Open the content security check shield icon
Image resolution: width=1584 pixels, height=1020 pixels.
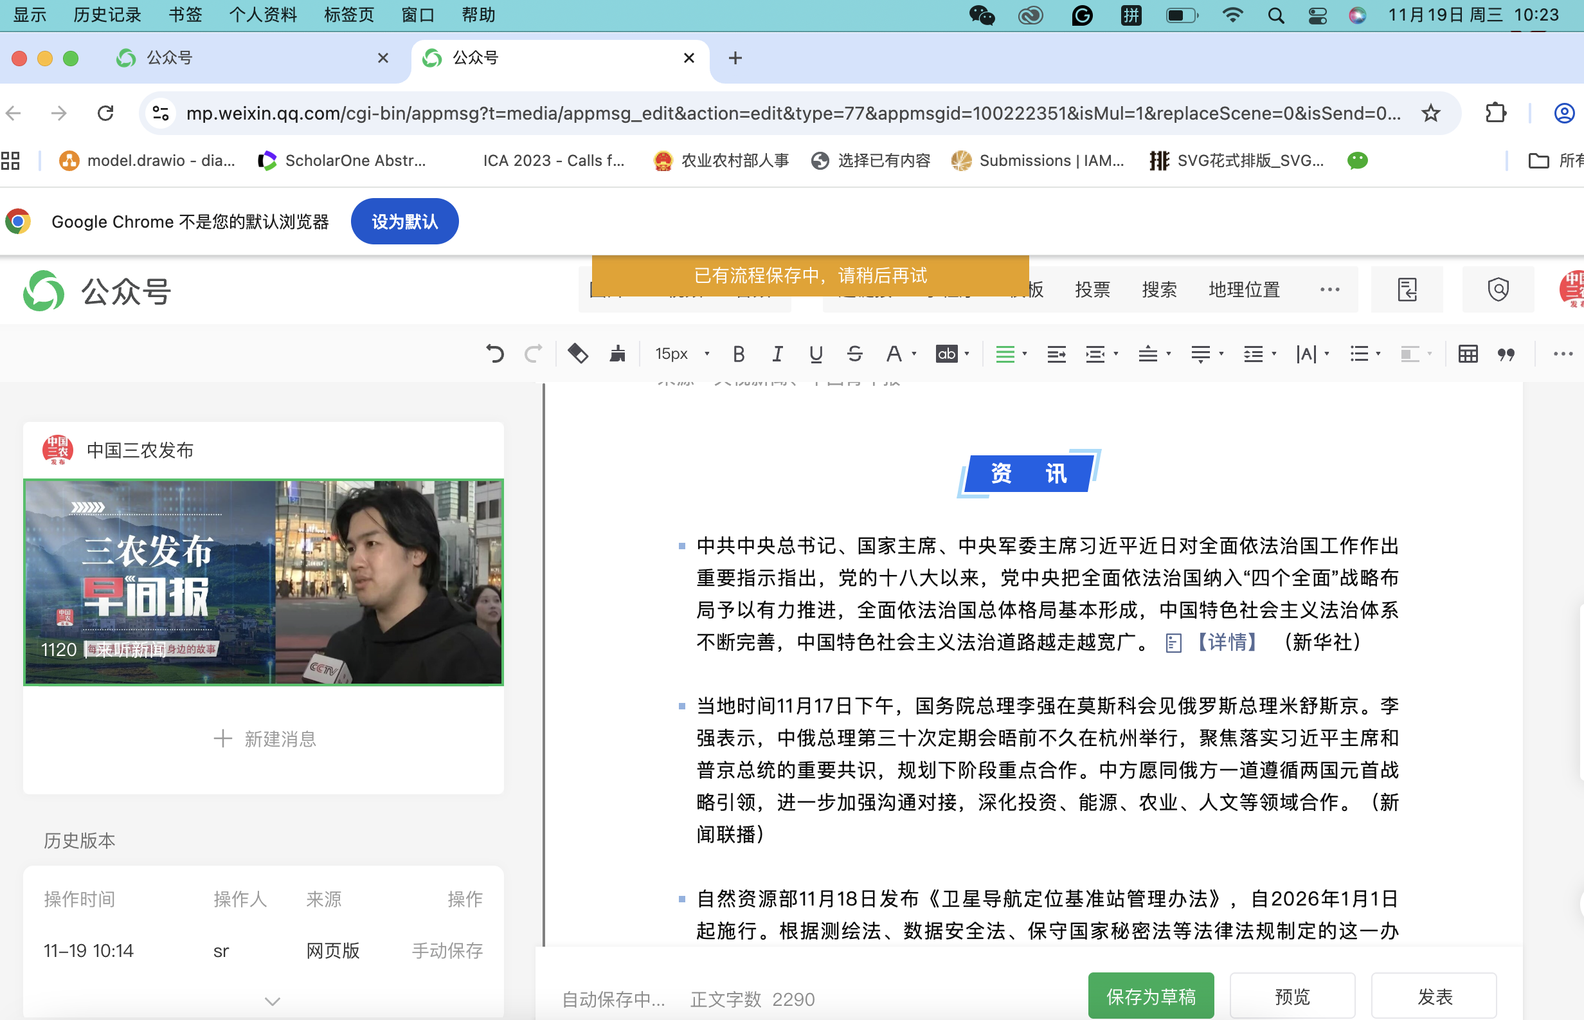click(x=1498, y=289)
